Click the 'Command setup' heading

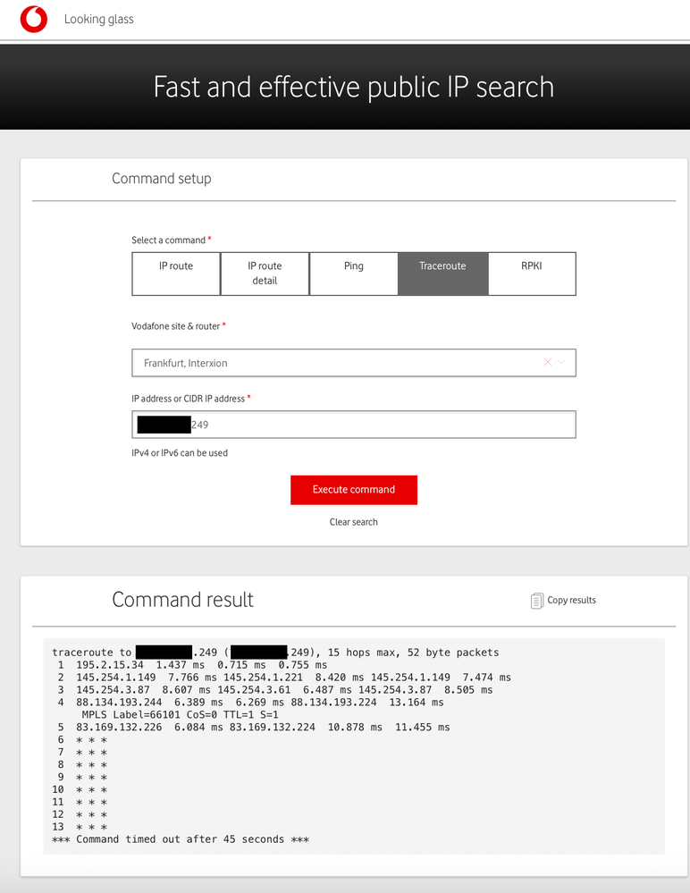coord(162,179)
